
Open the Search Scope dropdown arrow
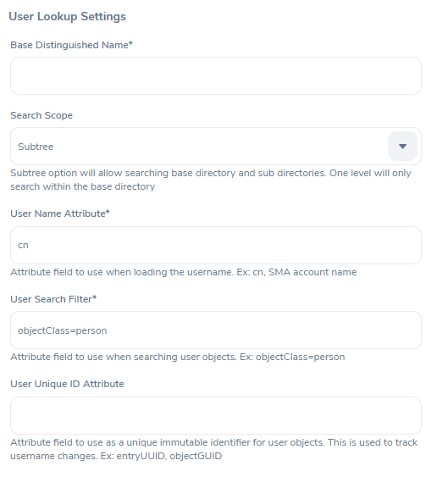pos(402,147)
